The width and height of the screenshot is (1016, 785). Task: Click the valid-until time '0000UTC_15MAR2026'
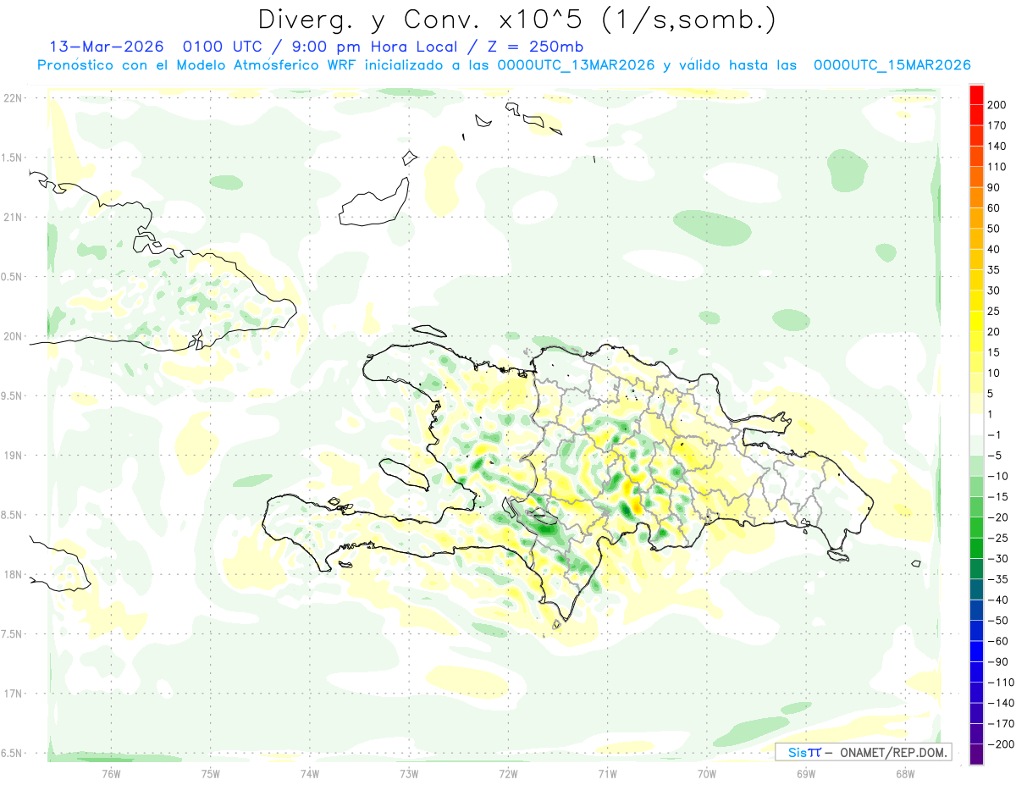tap(892, 65)
